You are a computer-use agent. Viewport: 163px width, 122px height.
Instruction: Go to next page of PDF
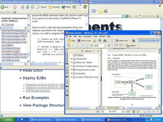(x=123, y=111)
